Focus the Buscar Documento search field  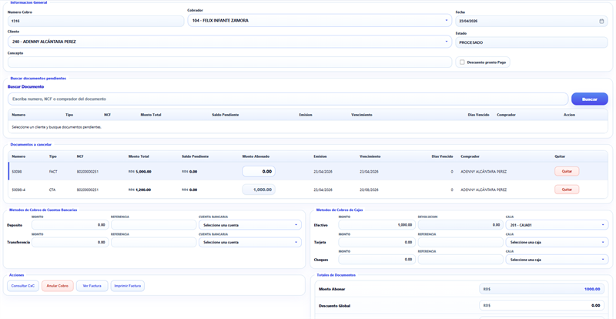point(287,99)
